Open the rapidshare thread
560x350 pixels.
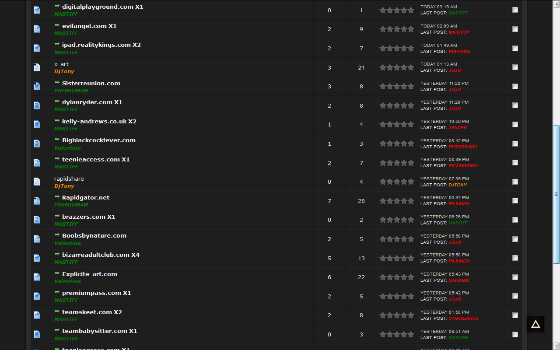[69, 178]
